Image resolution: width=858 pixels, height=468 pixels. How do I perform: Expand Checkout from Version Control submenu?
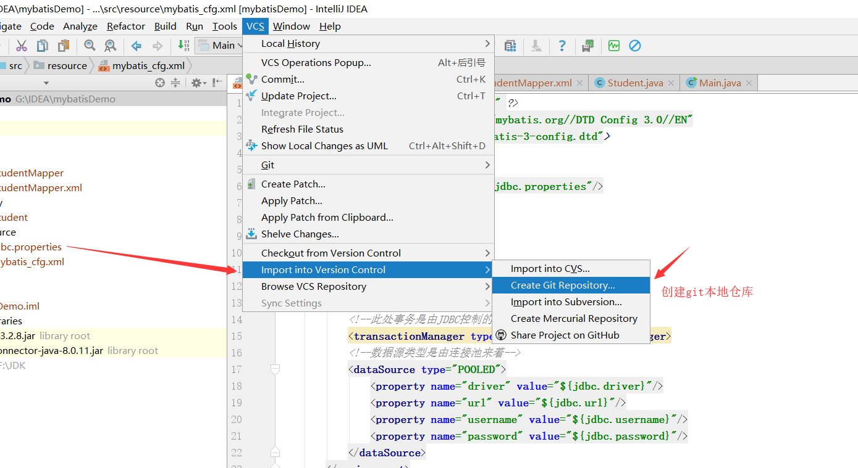[368, 253]
